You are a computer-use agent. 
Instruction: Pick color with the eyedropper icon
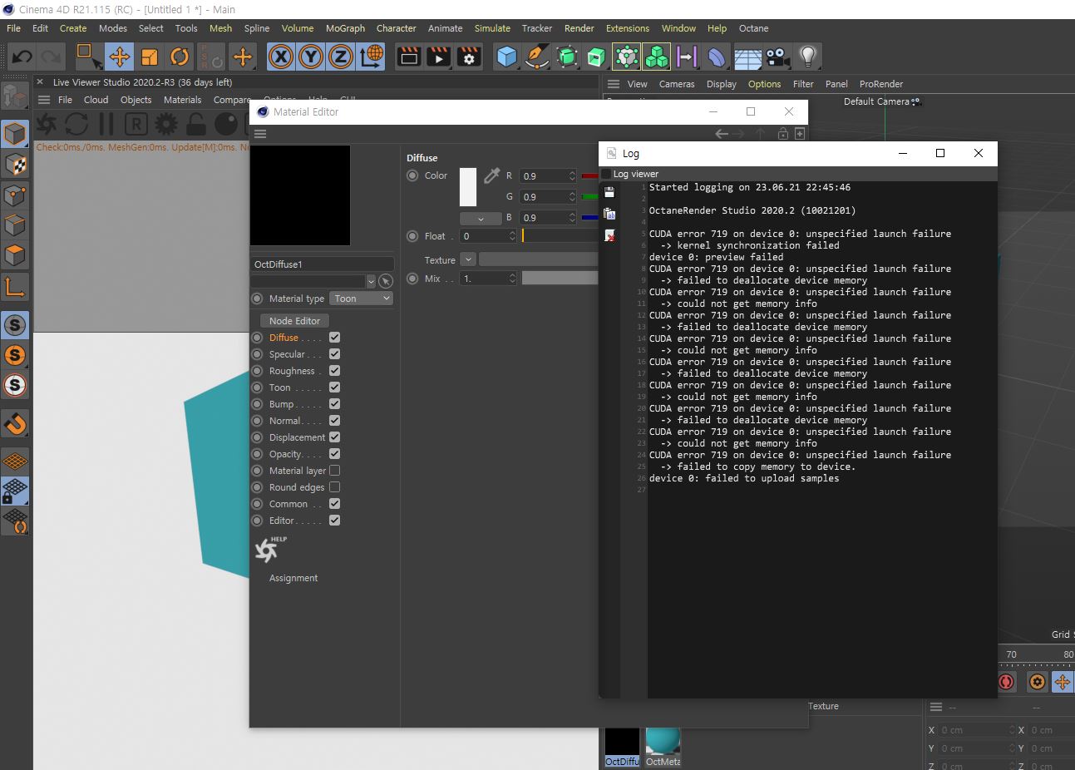[x=492, y=175]
